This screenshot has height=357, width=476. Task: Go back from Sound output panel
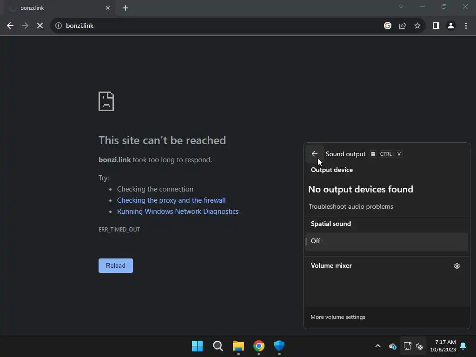point(315,154)
